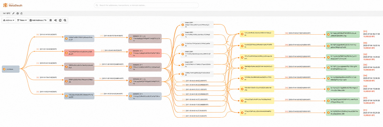Viewport: 383px width, 127px height.
Task: Click the toolbar magnifier search icon
Action: click(x=65, y=20)
